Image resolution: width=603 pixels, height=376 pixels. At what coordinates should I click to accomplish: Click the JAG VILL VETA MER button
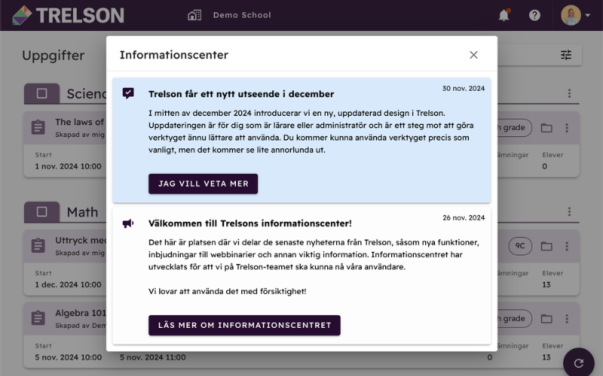click(203, 183)
